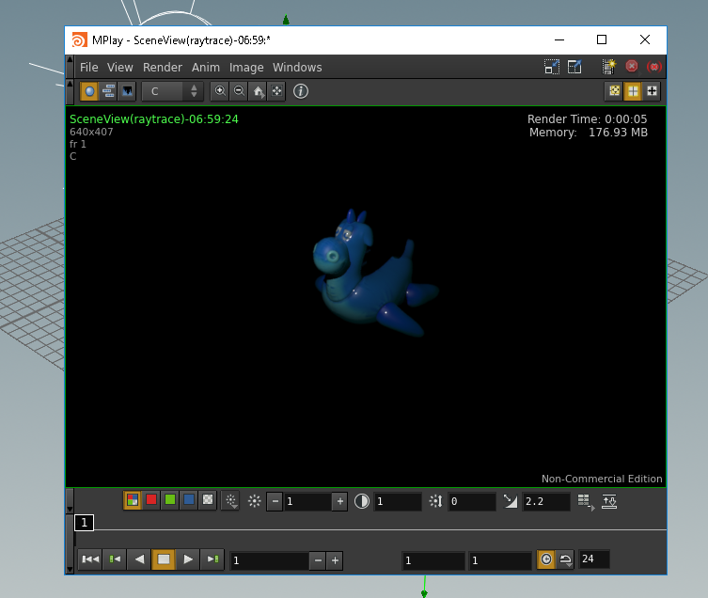The width and height of the screenshot is (708, 598).
Task: Collapse the color correction bar arrow handle
Action: (70, 501)
